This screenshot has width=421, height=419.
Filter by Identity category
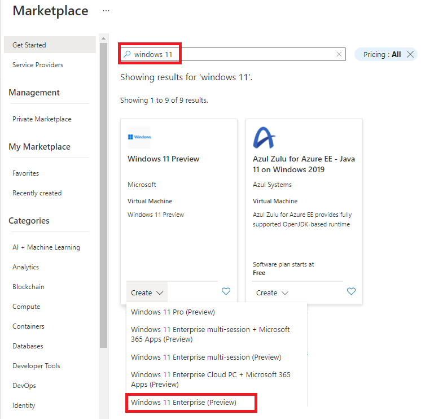[24, 405]
